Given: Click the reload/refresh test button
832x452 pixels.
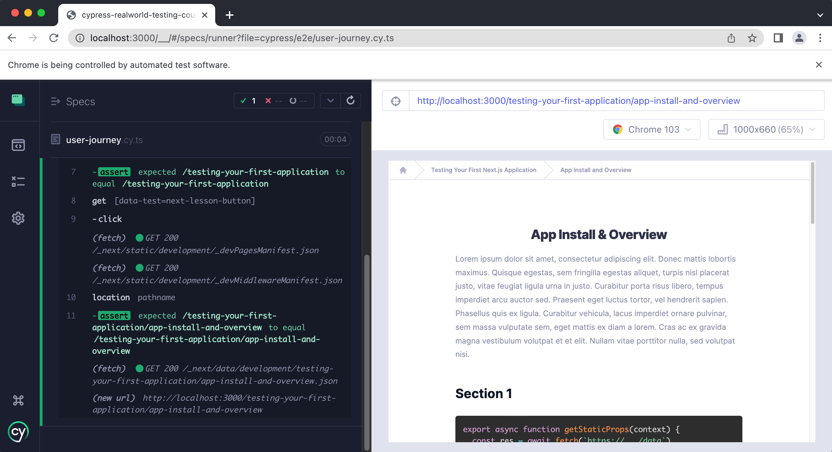Looking at the screenshot, I should point(350,101).
